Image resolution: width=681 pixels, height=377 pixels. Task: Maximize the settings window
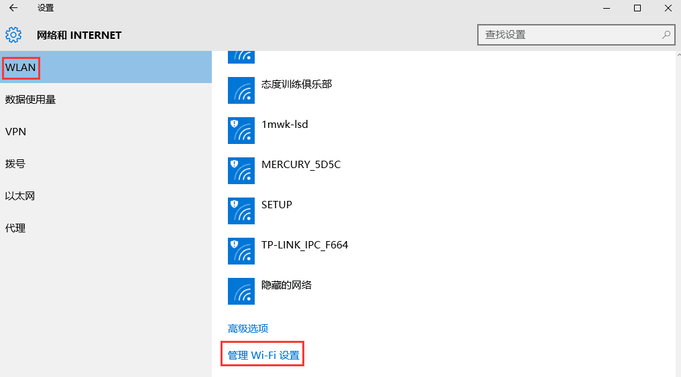(x=637, y=8)
